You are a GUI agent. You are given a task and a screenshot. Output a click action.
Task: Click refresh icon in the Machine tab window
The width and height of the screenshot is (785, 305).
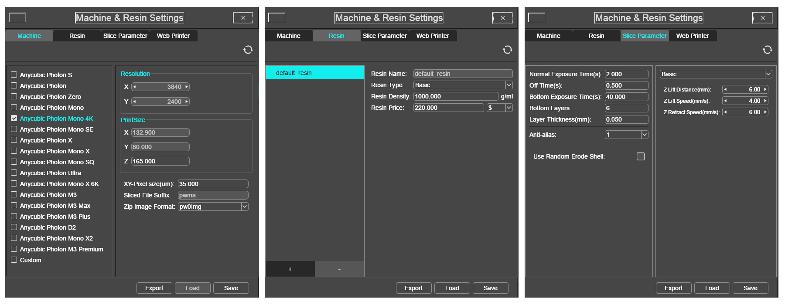248,50
